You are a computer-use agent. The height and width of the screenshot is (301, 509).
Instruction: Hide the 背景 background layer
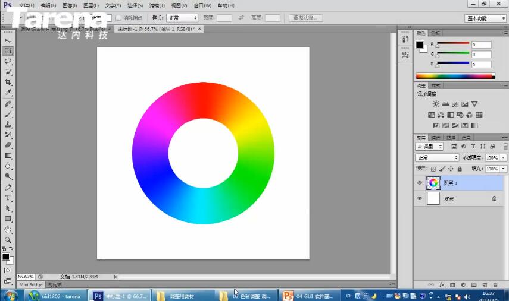click(420, 198)
